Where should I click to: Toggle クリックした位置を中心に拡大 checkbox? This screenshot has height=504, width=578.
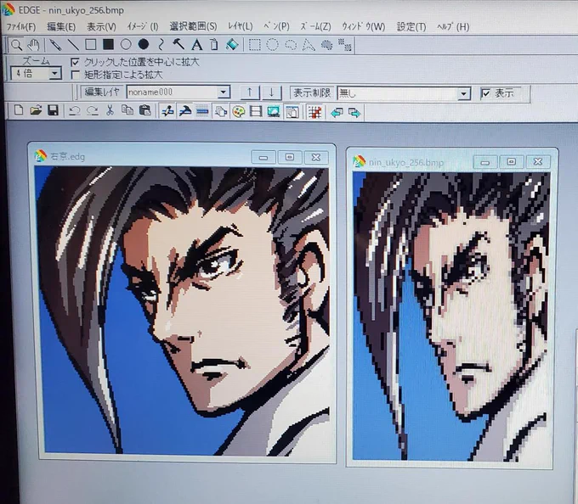tap(75, 62)
